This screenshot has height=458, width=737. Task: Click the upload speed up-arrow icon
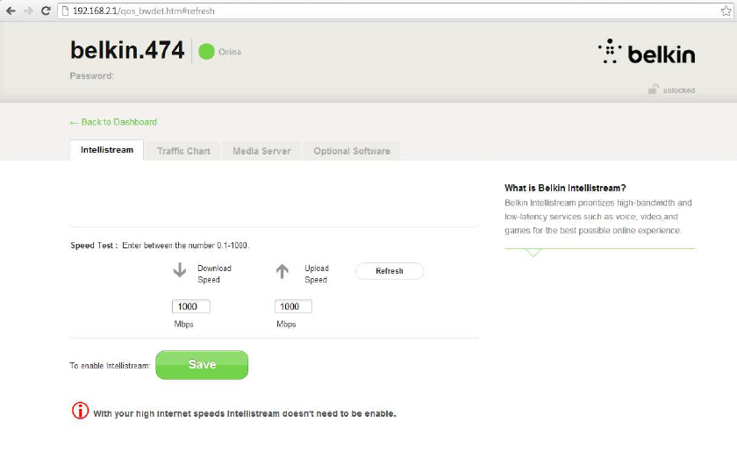282,271
